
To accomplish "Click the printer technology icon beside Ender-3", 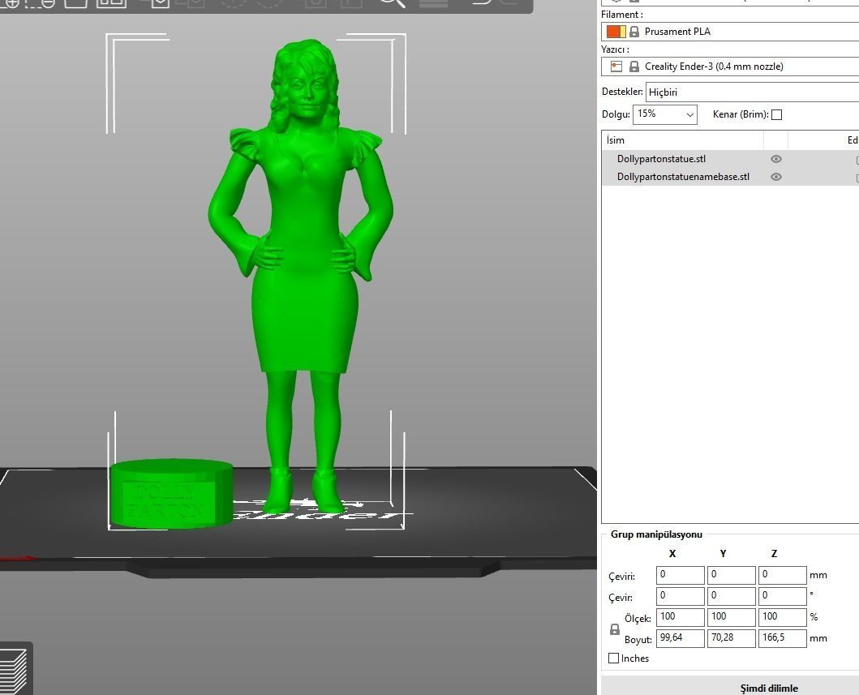I will coord(616,66).
